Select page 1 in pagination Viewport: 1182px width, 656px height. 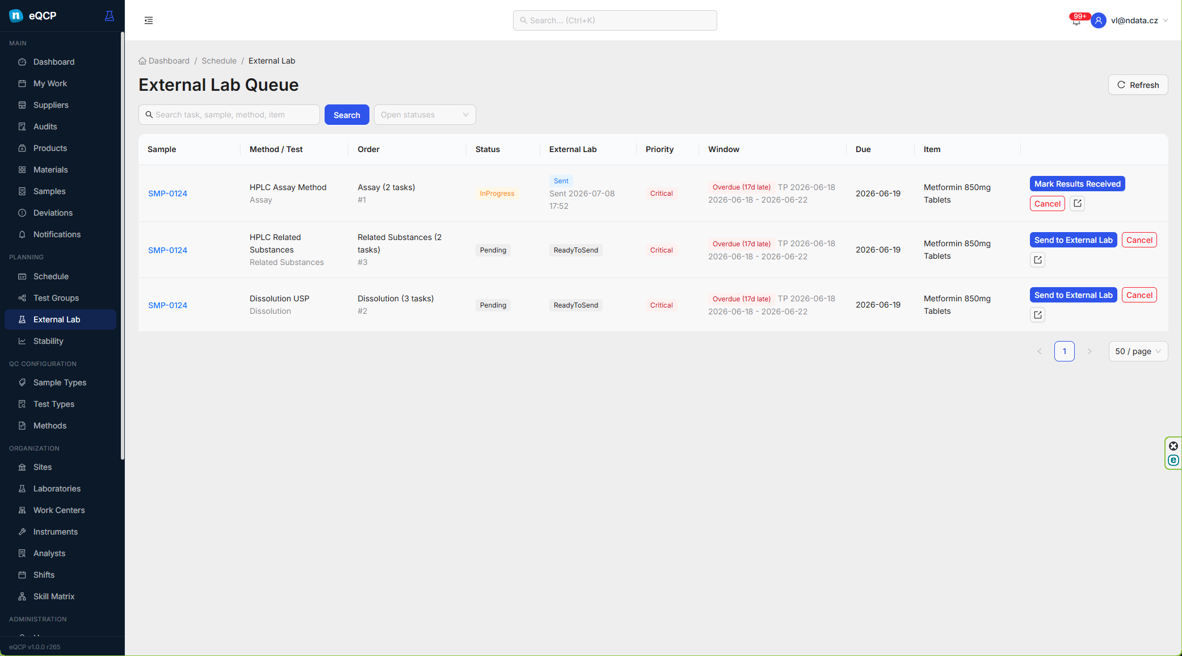tap(1064, 351)
